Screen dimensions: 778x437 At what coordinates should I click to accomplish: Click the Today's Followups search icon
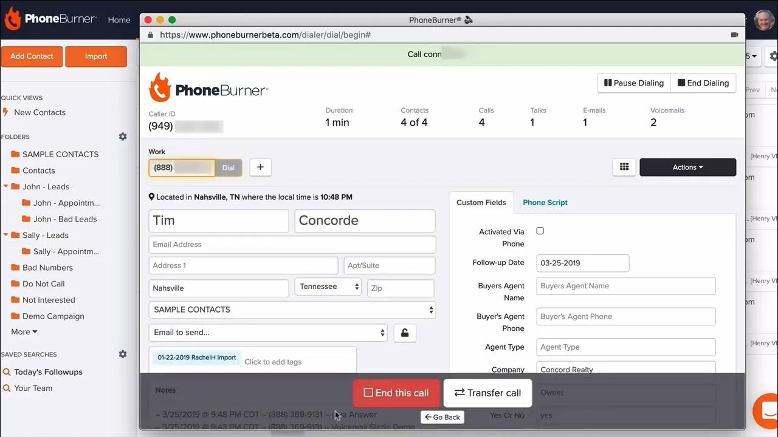click(x=7, y=372)
